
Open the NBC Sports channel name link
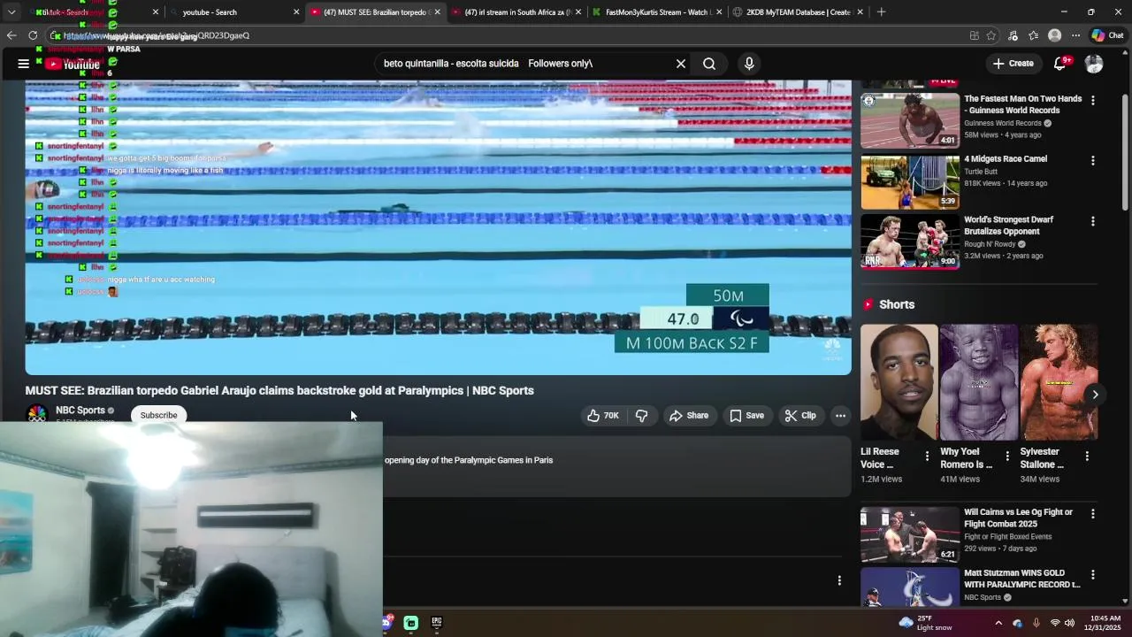80,411
